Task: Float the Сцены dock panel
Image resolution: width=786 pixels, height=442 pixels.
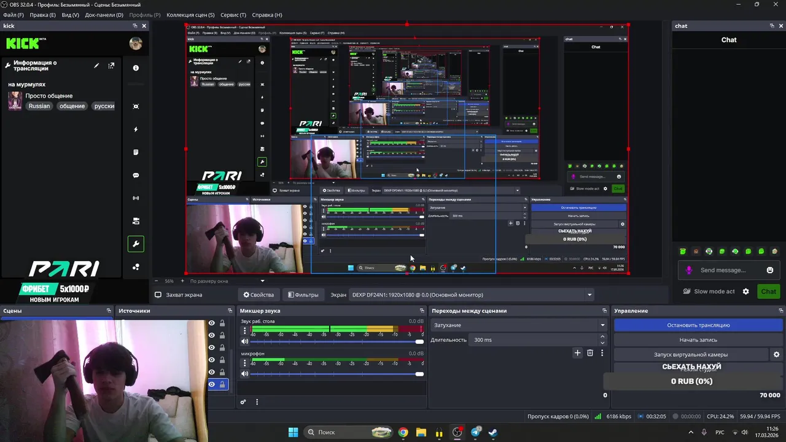Action: click(x=109, y=311)
